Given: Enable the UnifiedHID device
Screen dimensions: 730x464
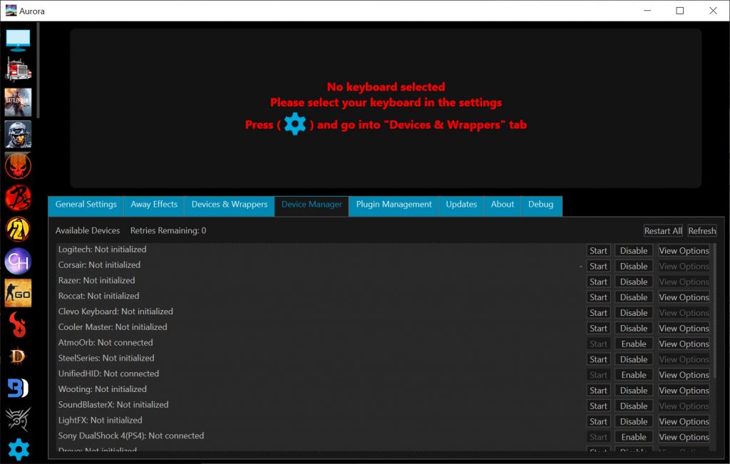Looking at the screenshot, I should 634,375.
